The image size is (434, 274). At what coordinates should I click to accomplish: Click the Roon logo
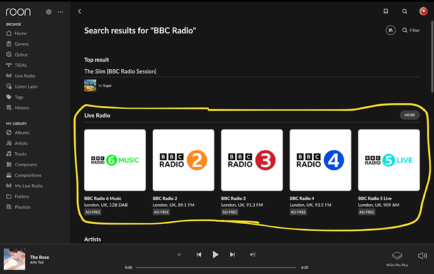[18, 12]
